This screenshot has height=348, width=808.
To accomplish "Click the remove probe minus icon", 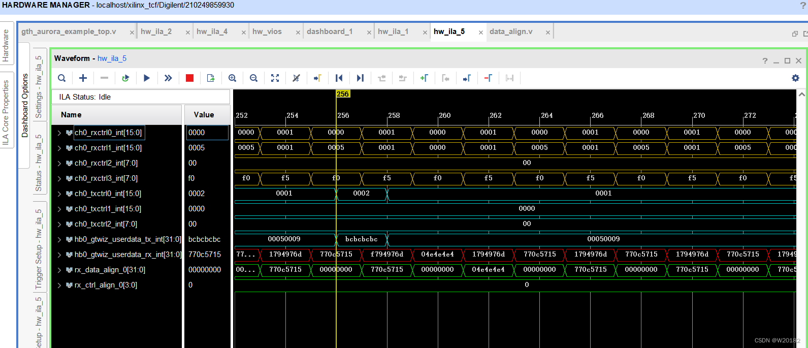I will tap(104, 78).
